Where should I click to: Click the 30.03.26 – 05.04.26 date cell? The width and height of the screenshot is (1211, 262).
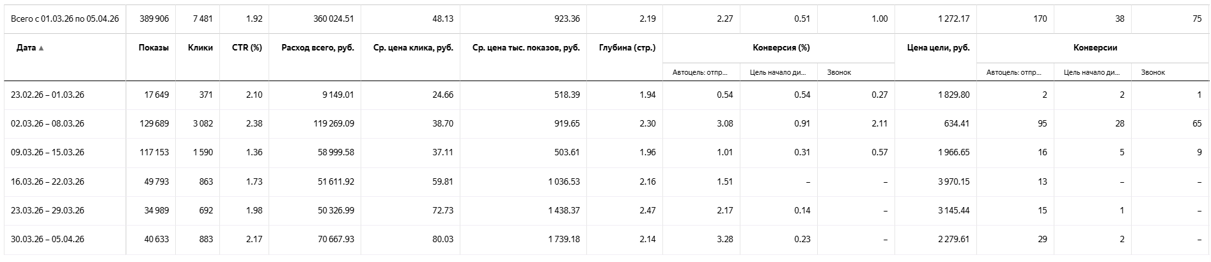tap(47, 240)
